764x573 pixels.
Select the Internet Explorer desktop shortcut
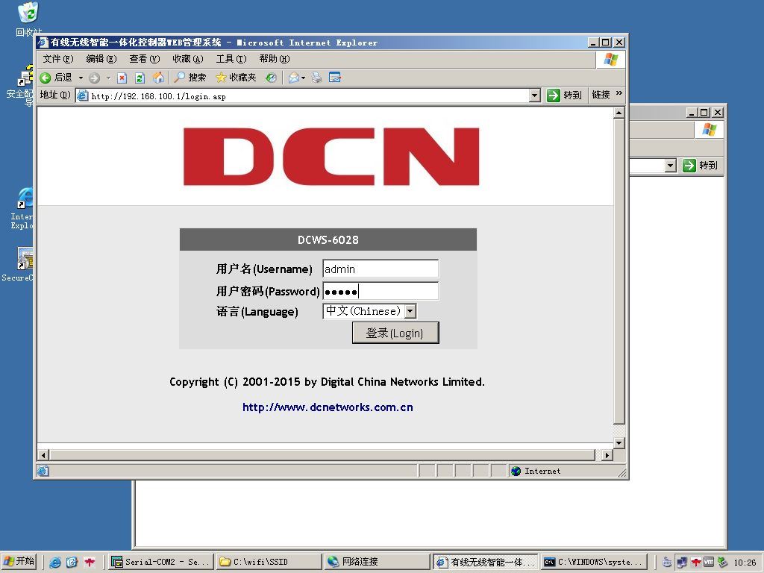[x=22, y=208]
